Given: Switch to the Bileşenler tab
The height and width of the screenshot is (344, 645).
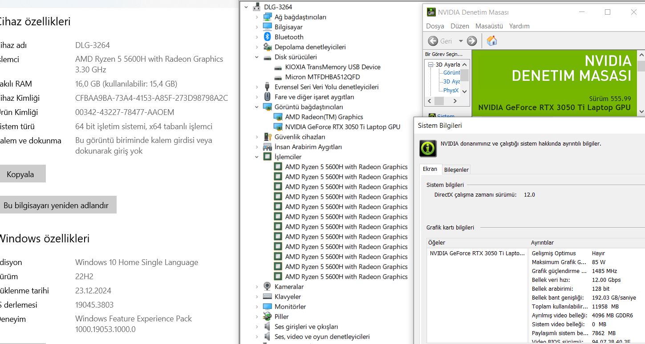Looking at the screenshot, I should tap(456, 170).
